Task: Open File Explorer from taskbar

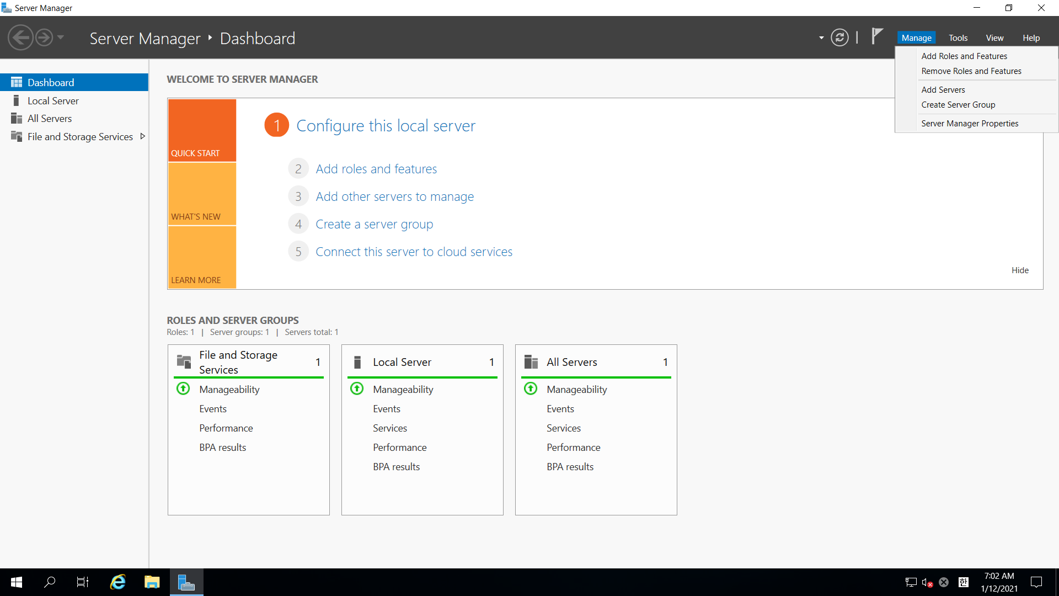Action: 152,582
